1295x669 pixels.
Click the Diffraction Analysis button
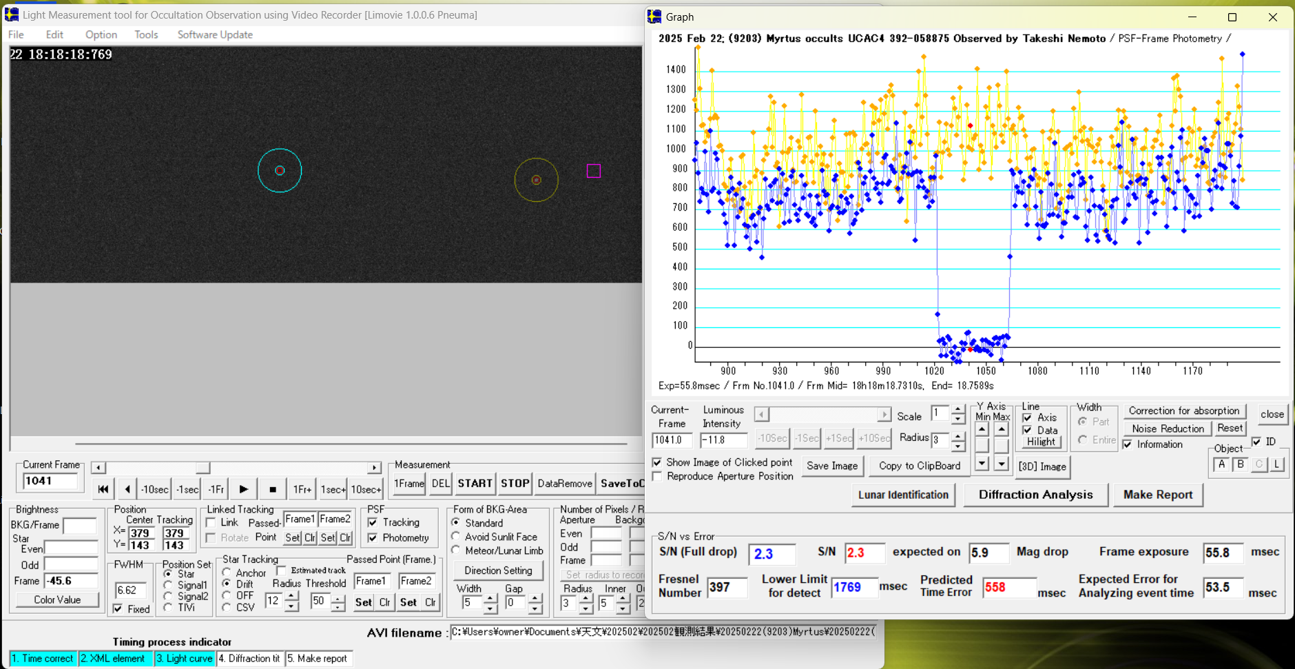[1035, 495]
